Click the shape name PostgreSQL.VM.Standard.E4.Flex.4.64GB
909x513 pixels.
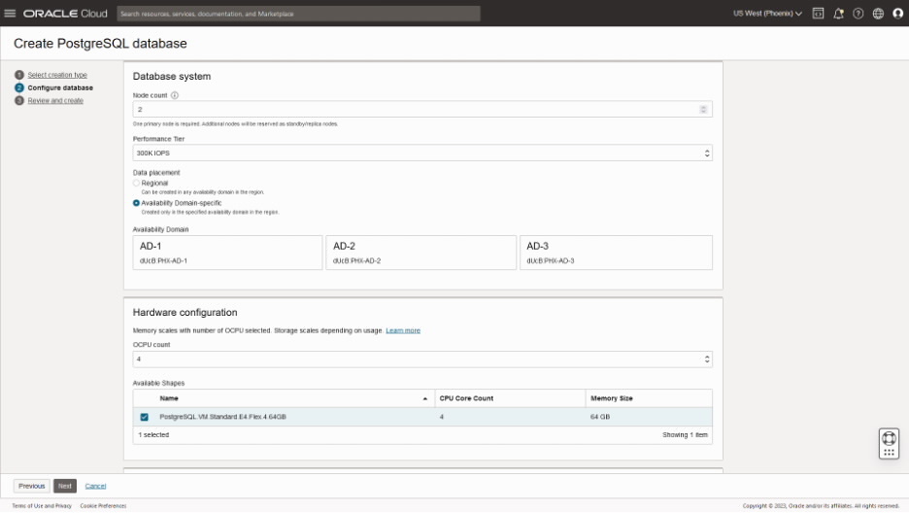point(222,417)
